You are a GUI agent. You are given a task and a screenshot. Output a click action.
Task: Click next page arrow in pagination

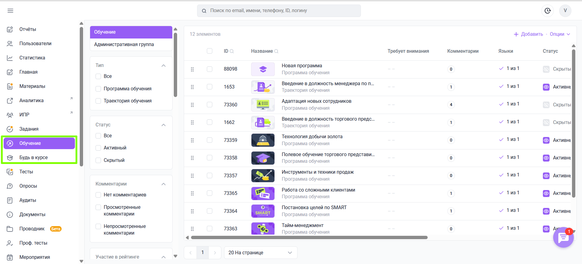point(215,253)
